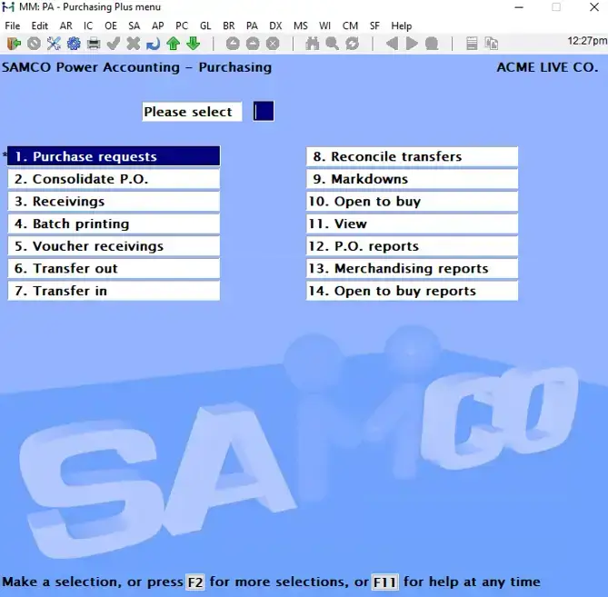Click the exit door icon in toolbar
The height and width of the screenshot is (597, 608).
[x=13, y=43]
